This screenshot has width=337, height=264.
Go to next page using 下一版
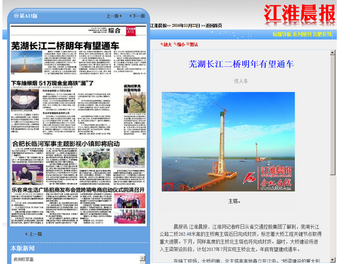tap(138, 16)
